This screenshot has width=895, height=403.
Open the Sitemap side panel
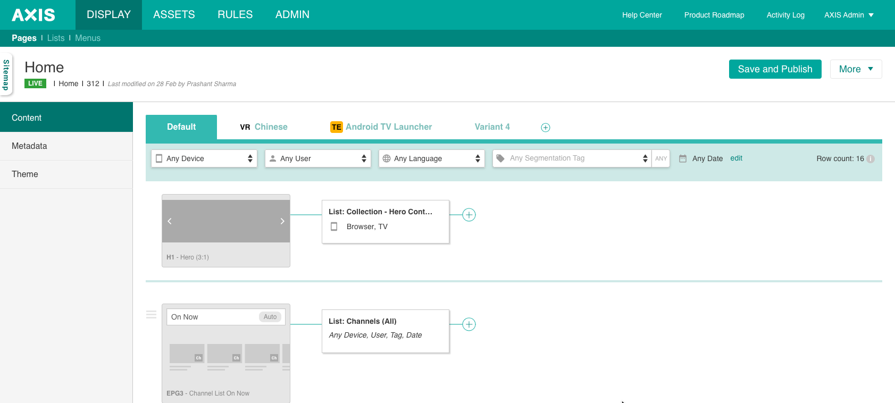click(x=6, y=74)
